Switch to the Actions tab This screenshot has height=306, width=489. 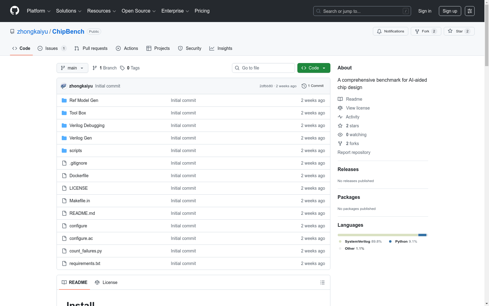[127, 48]
